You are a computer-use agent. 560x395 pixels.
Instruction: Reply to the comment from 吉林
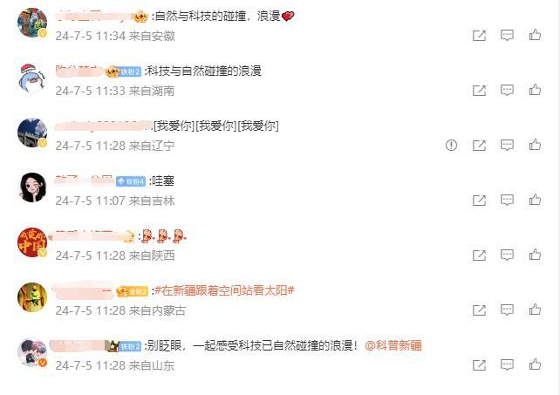pyautogui.click(x=507, y=200)
